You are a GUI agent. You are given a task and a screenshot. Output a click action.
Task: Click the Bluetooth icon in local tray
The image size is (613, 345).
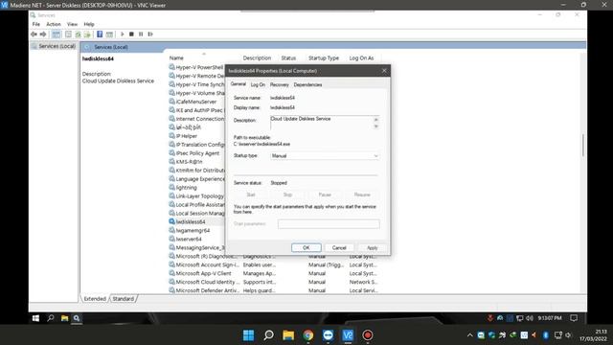[546, 335]
